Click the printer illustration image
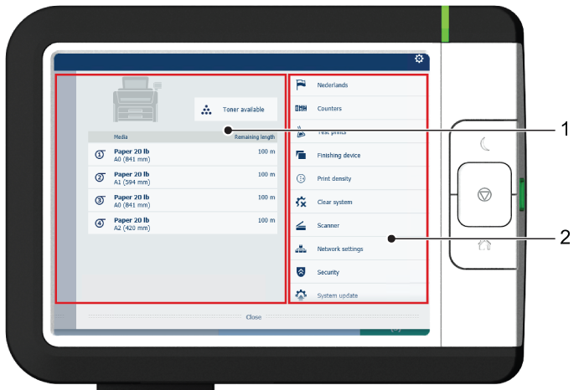The width and height of the screenshot is (584, 390). click(x=137, y=101)
